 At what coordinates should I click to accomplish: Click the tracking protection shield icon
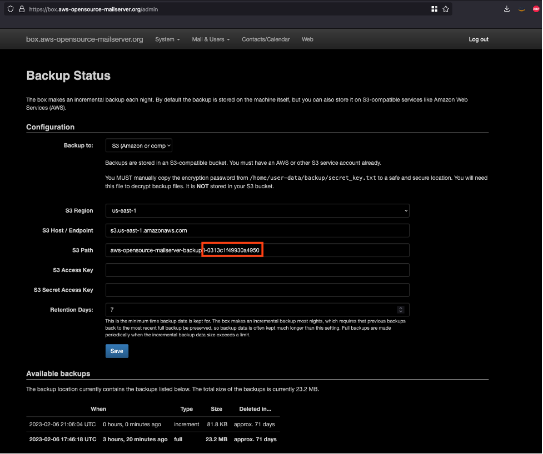[x=11, y=9]
